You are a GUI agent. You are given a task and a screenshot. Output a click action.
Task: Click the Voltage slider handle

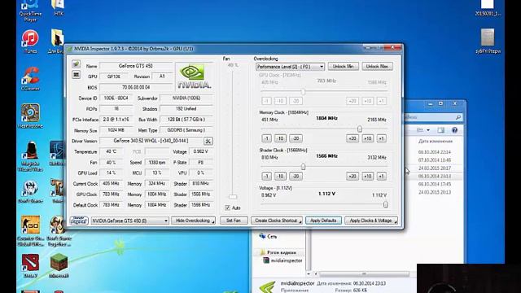(385, 204)
